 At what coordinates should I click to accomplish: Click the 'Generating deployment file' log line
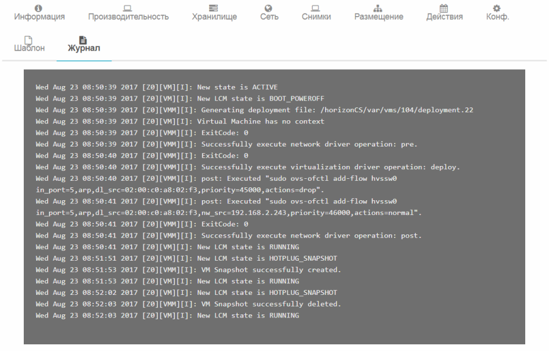click(254, 110)
